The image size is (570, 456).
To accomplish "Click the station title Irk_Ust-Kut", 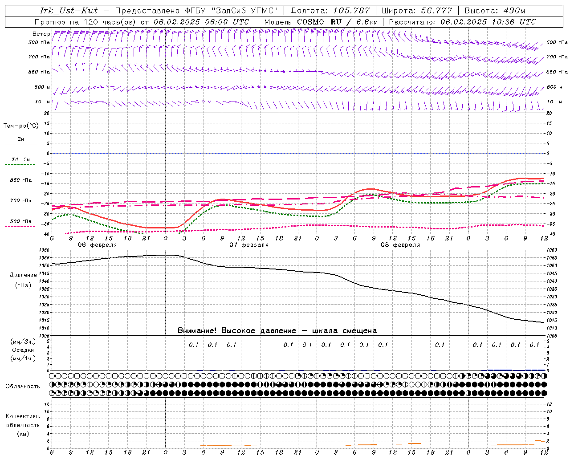I will coord(69,11).
